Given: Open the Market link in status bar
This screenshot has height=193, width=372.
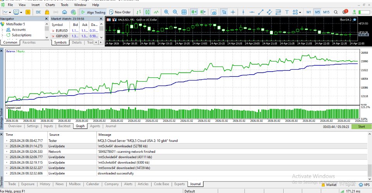Looking at the screenshot, I should [329, 185].
